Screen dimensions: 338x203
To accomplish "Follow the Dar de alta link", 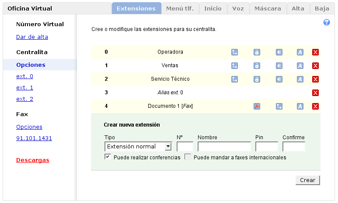I will click(x=32, y=37).
